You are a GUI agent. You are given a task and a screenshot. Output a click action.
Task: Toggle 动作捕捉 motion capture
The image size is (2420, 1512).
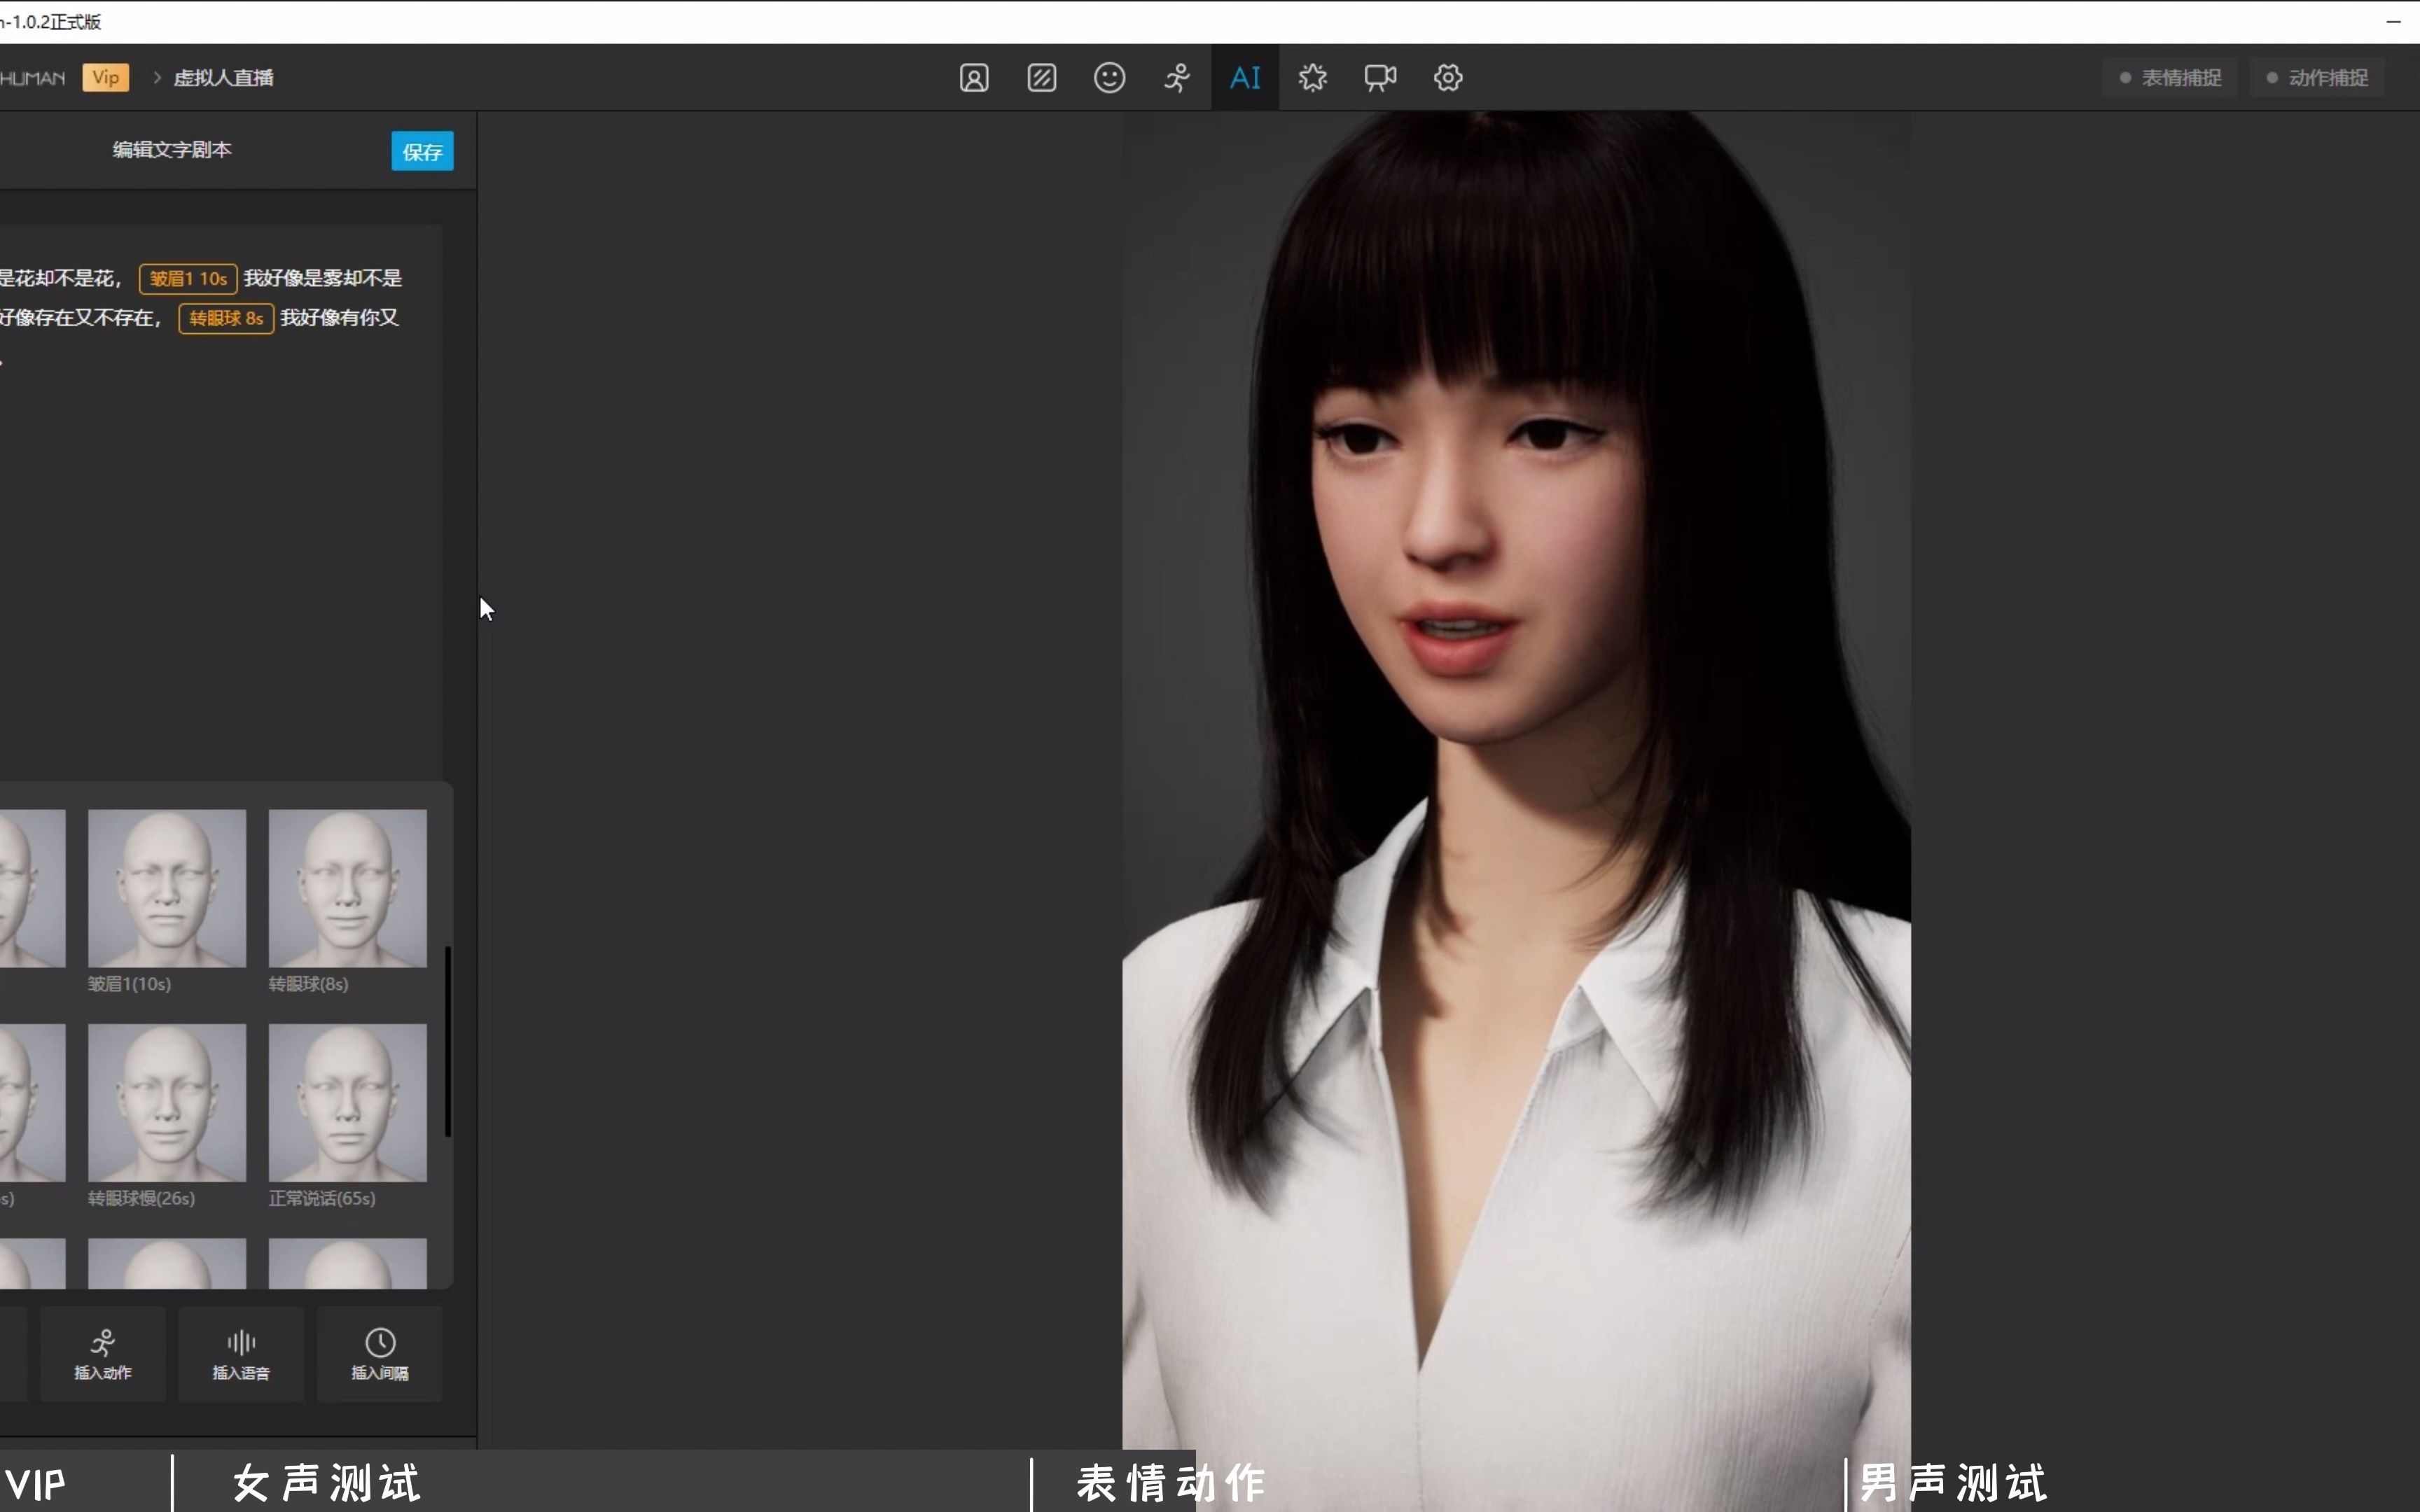pyautogui.click(x=2317, y=78)
